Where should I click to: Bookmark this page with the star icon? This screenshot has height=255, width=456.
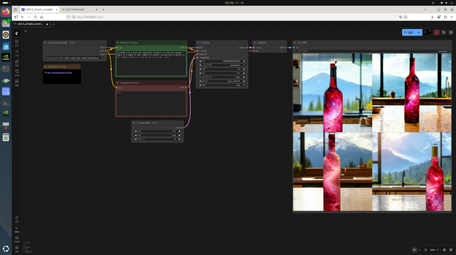click(406, 17)
